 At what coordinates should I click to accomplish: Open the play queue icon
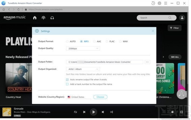point(182,112)
